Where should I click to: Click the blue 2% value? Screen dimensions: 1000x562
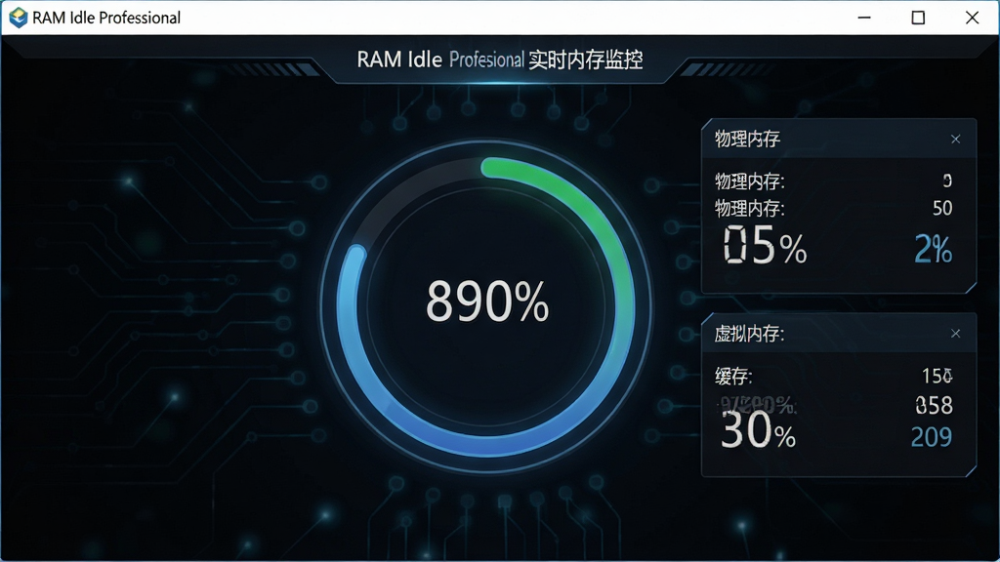[933, 249]
